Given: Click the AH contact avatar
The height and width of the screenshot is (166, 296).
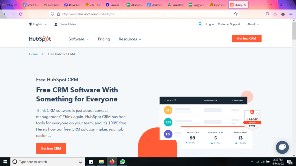Looking at the screenshot, I should pyautogui.click(x=168, y=110).
